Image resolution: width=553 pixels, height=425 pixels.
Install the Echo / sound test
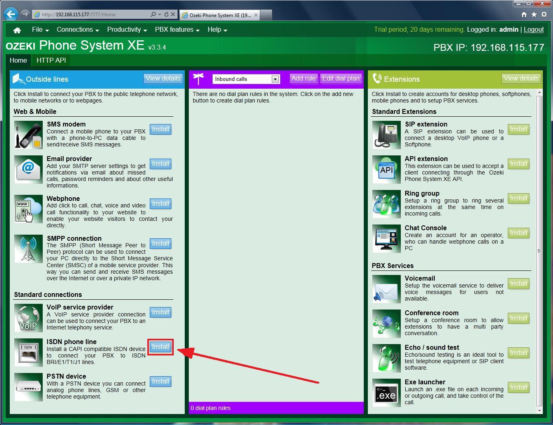[x=518, y=353]
